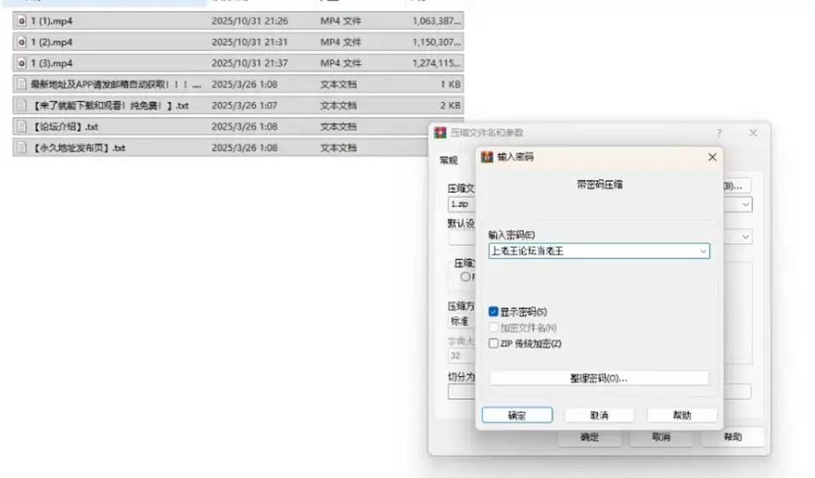Viewport: 815px width, 478px height.
Task: Click 取消 in the 输入密码 dialog
Action: click(599, 415)
